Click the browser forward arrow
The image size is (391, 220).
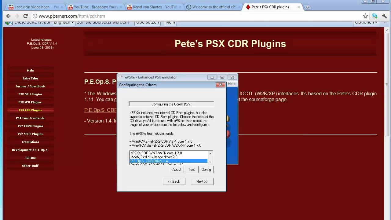17,16
